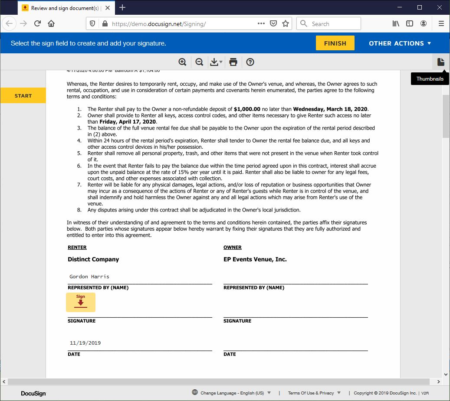Click the docusign.net address bar URL
450x401 pixels.
[x=159, y=24]
